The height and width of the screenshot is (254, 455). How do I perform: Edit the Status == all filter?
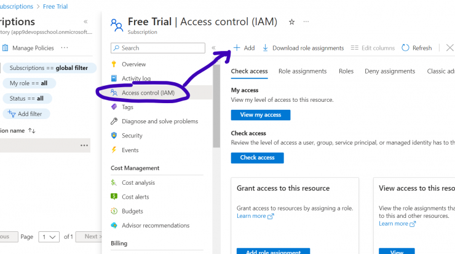[27, 99]
